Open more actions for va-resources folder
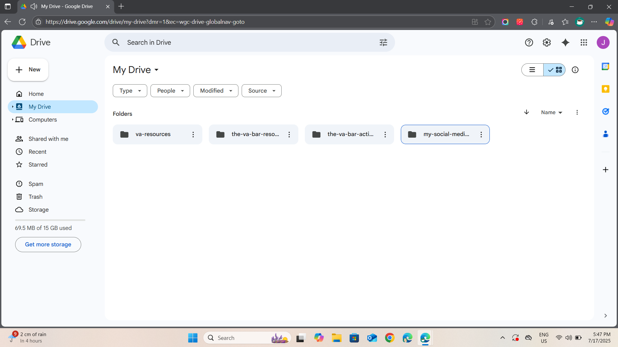Viewport: 618px width, 347px height. click(x=193, y=134)
